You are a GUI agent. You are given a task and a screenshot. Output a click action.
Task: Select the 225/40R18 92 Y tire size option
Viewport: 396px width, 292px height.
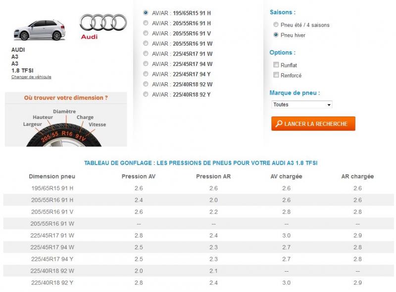[x=146, y=94]
